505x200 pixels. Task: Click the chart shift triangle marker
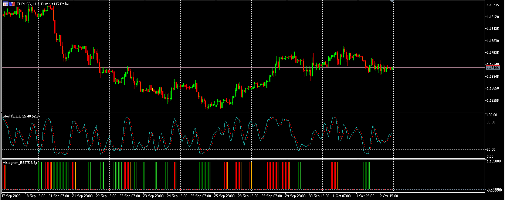pyautogui.click(x=392, y=1)
